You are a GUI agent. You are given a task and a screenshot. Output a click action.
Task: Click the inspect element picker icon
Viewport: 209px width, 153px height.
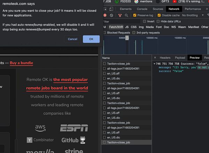tap(105, 9)
